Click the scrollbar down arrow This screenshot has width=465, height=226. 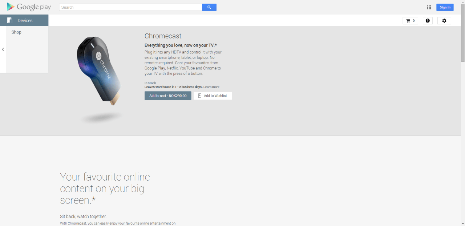point(463,223)
